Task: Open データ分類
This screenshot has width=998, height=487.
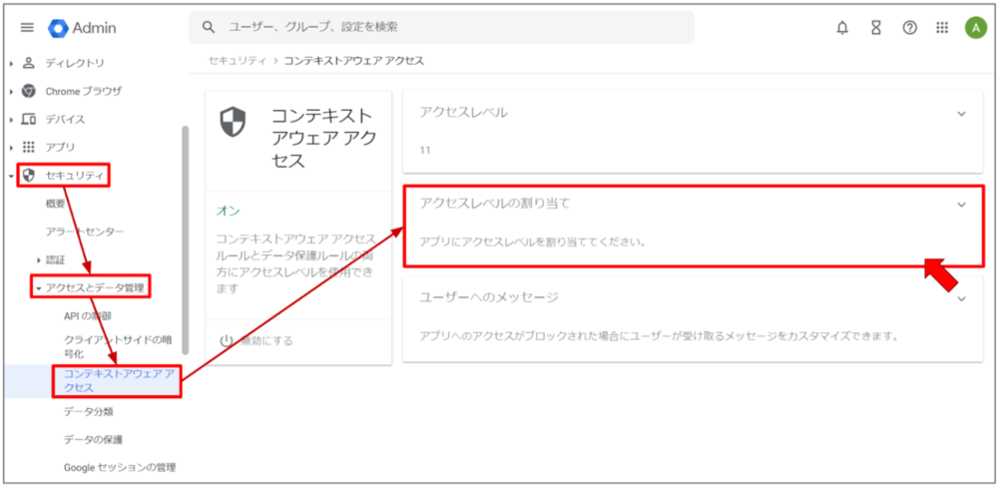Action: [89, 412]
